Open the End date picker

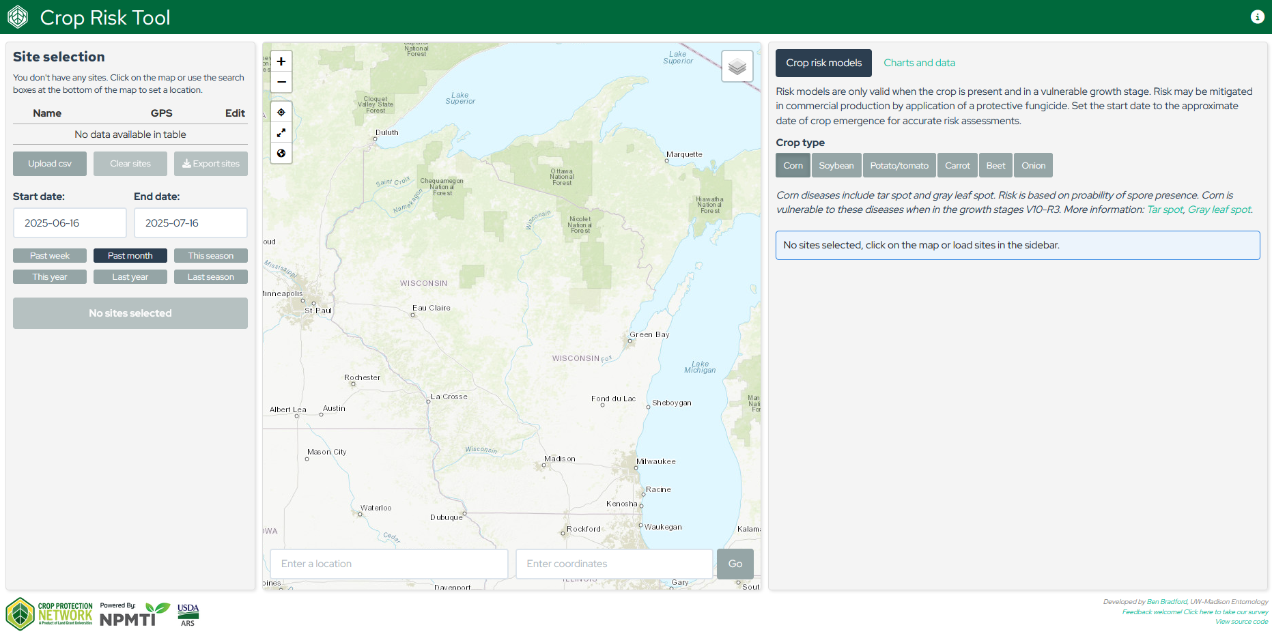190,223
